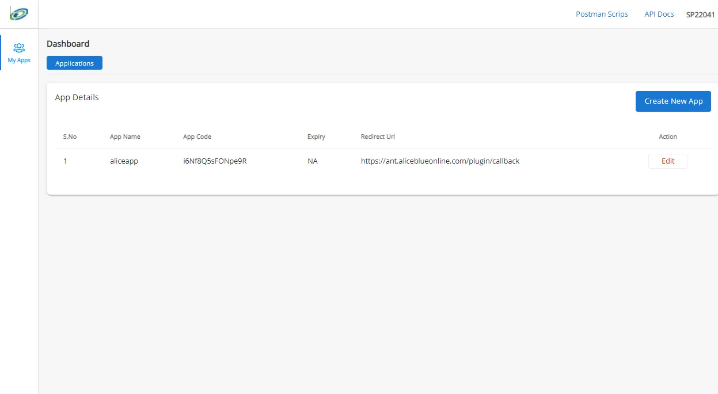Click the App Code column header
The width and height of the screenshot is (718, 394).
[197, 137]
